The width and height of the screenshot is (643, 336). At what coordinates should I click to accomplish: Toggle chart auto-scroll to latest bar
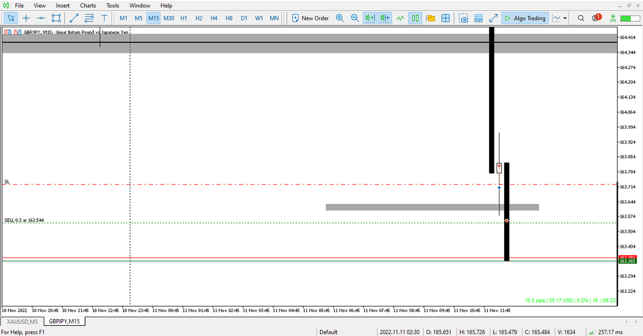click(370, 18)
